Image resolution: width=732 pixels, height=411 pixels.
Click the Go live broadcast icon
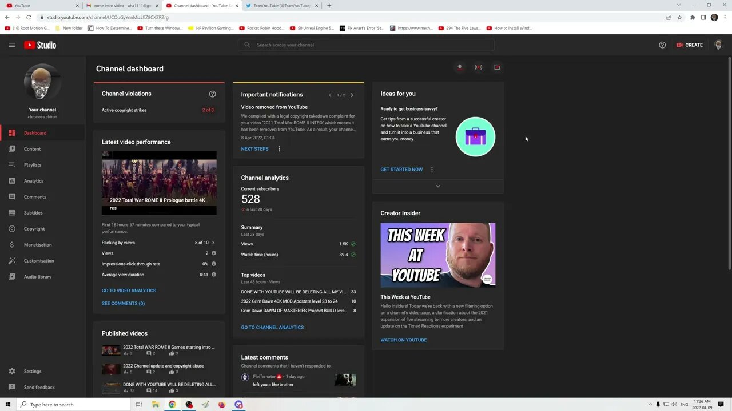478,67
